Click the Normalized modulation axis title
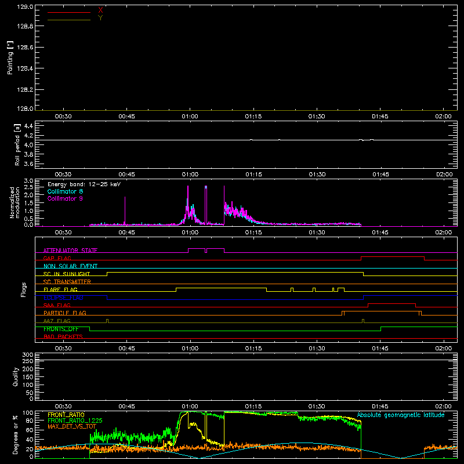Viewport: 464px width, 464px height. click(x=14, y=202)
